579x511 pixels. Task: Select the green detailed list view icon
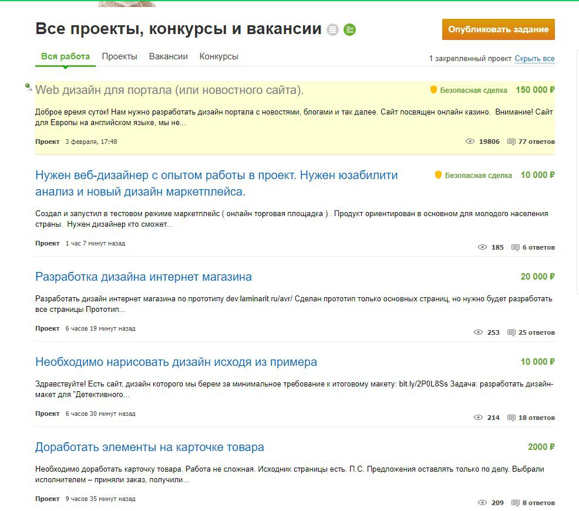[x=349, y=29]
